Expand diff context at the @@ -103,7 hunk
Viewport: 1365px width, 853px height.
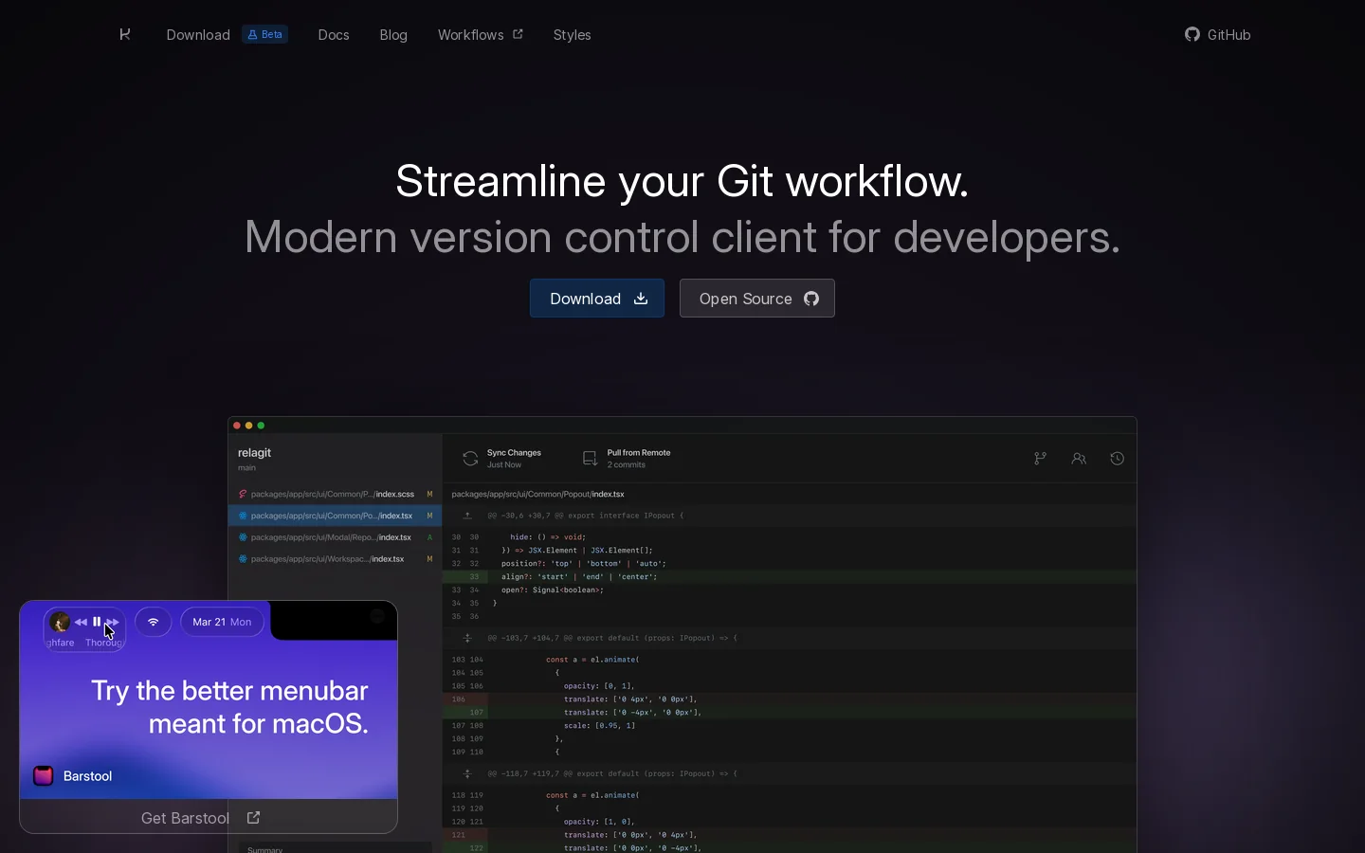coord(467,638)
